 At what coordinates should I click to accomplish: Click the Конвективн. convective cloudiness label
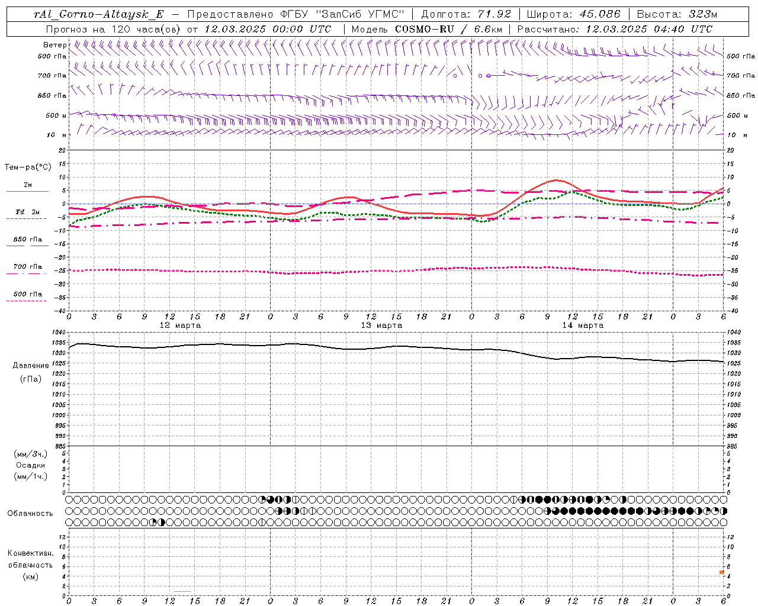click(31, 554)
